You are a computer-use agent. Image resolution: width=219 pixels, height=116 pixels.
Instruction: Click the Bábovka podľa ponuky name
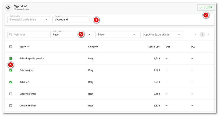[31, 59]
